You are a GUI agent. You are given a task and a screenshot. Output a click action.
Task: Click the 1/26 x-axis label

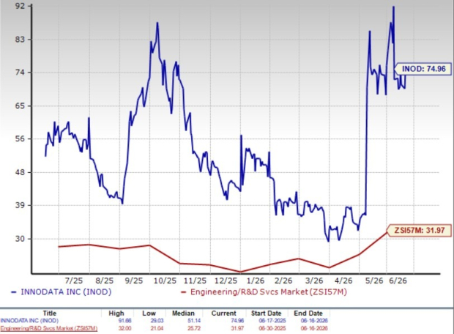click(x=256, y=281)
